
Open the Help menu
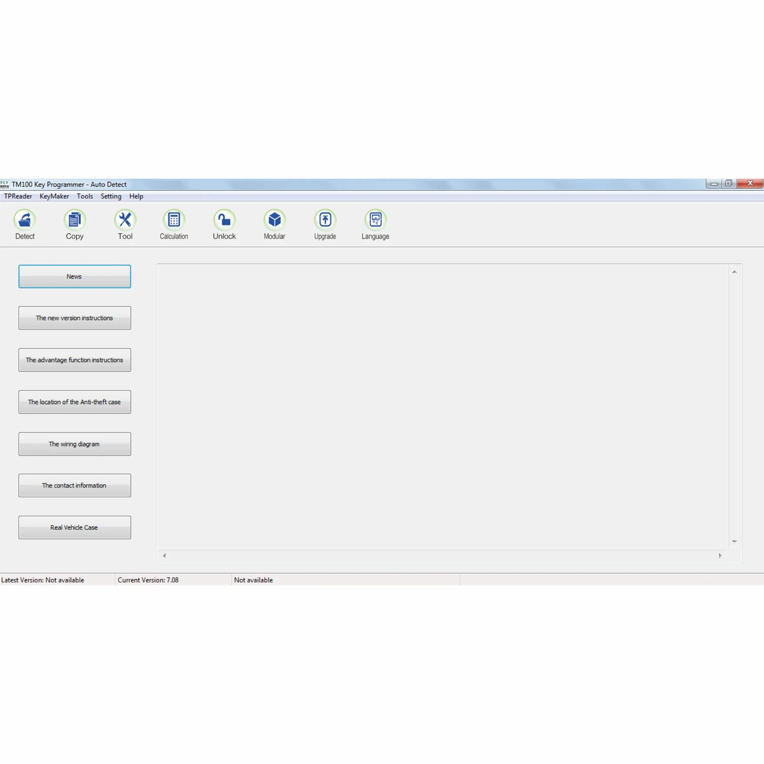136,196
